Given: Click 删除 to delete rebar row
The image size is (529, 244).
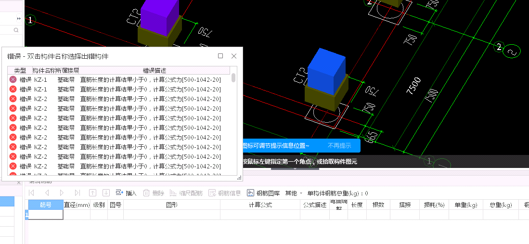Looking at the screenshot, I should pos(154,193).
